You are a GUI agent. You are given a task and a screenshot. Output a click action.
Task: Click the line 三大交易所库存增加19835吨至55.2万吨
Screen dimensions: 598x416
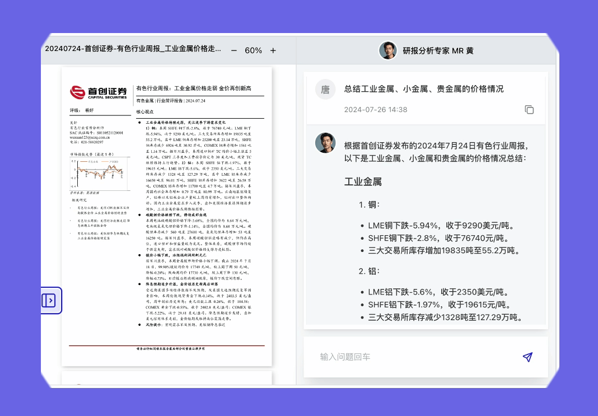coord(445,250)
